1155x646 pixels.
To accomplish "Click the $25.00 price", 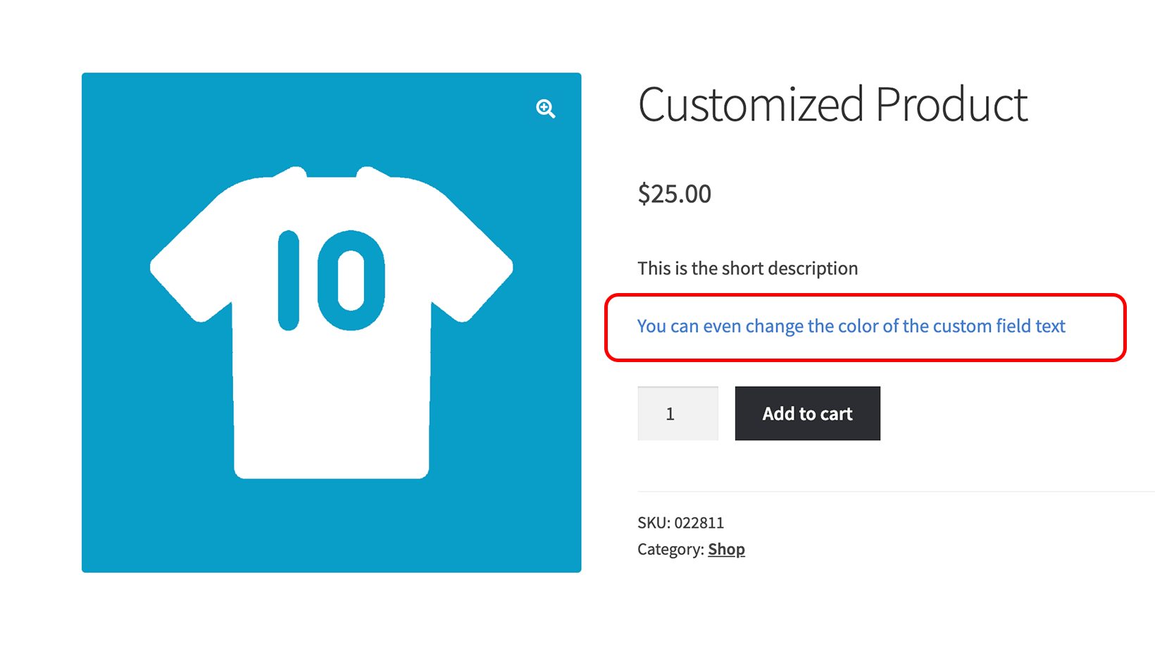I will [x=674, y=194].
